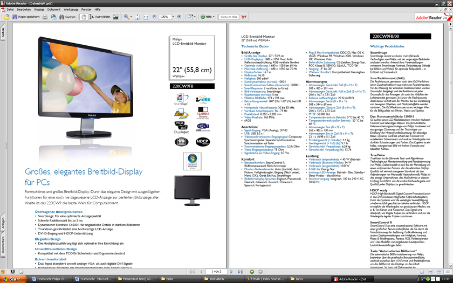The height and width of the screenshot is (283, 453).
Task: Open a file with the folder icon
Action: 6,17
